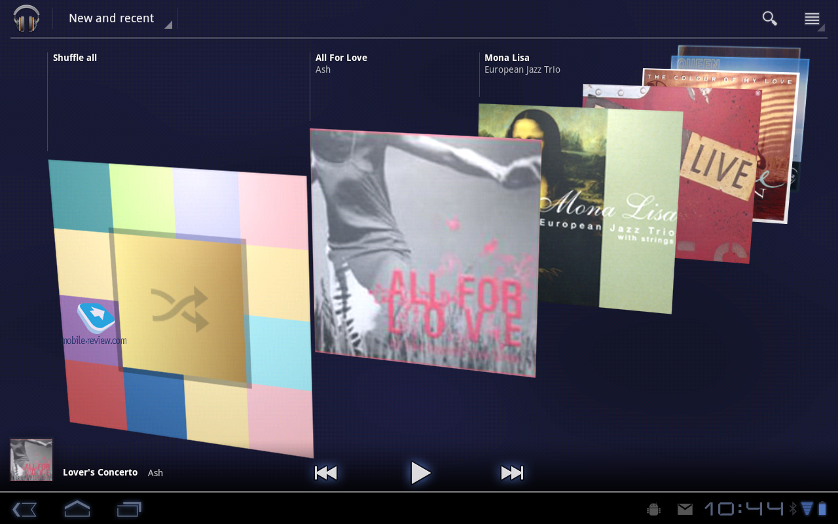Click the battery status icon

click(822, 509)
